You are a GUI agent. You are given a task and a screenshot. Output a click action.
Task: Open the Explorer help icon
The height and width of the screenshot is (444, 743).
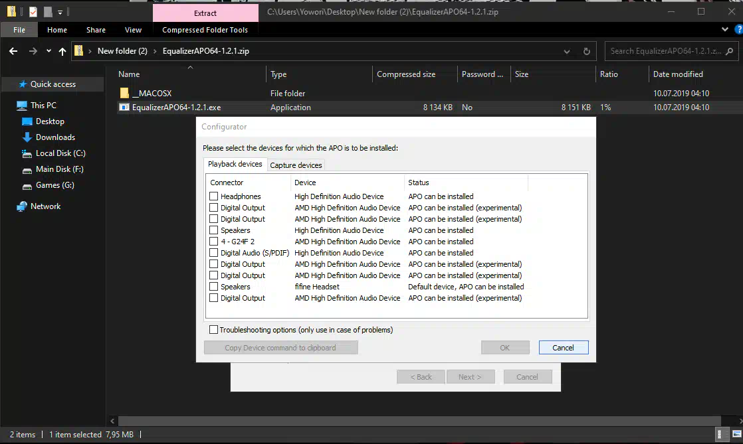(738, 29)
